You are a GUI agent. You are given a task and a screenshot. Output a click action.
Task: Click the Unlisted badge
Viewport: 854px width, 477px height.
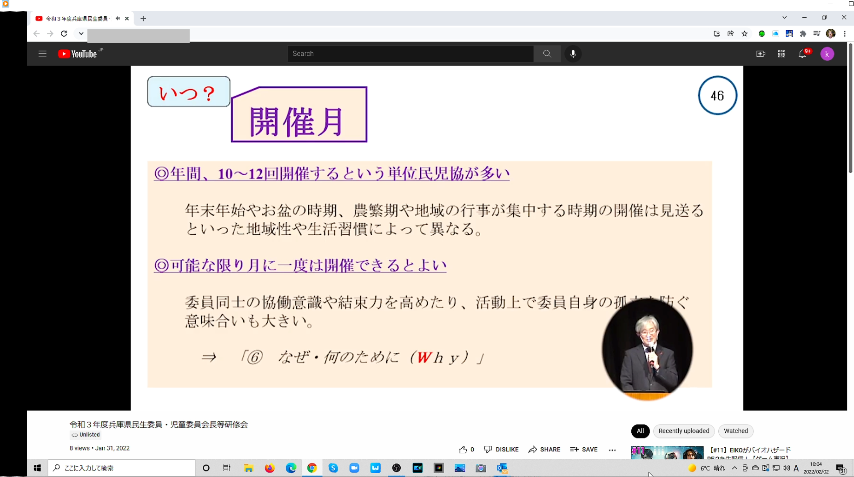(86, 435)
